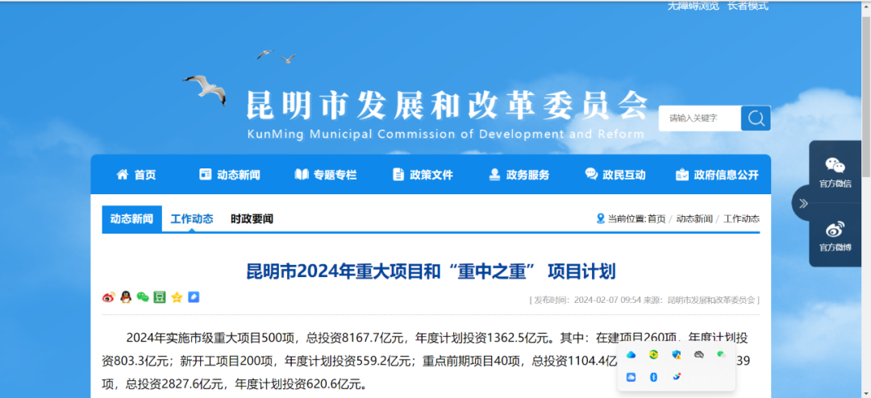The height and width of the screenshot is (398, 871).
Task: Share article via QQ penguin icon
Action: pyautogui.click(x=126, y=297)
